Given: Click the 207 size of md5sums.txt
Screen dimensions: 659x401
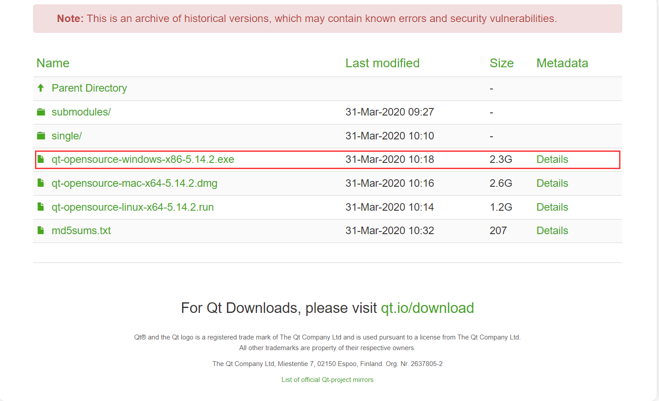Looking at the screenshot, I should (498, 231).
